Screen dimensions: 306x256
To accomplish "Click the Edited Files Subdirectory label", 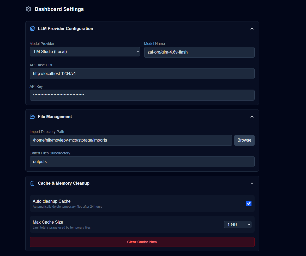I will [x=50, y=153].
